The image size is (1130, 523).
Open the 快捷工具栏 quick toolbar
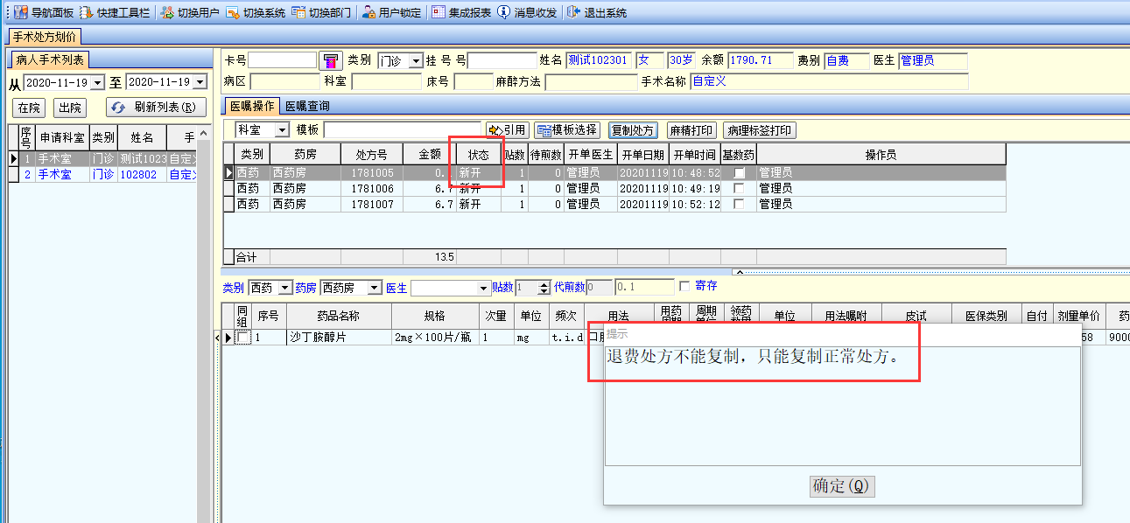114,13
